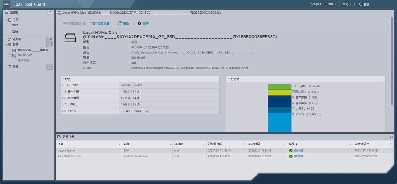Open the Initiator column dropdown arrow

[204, 144]
